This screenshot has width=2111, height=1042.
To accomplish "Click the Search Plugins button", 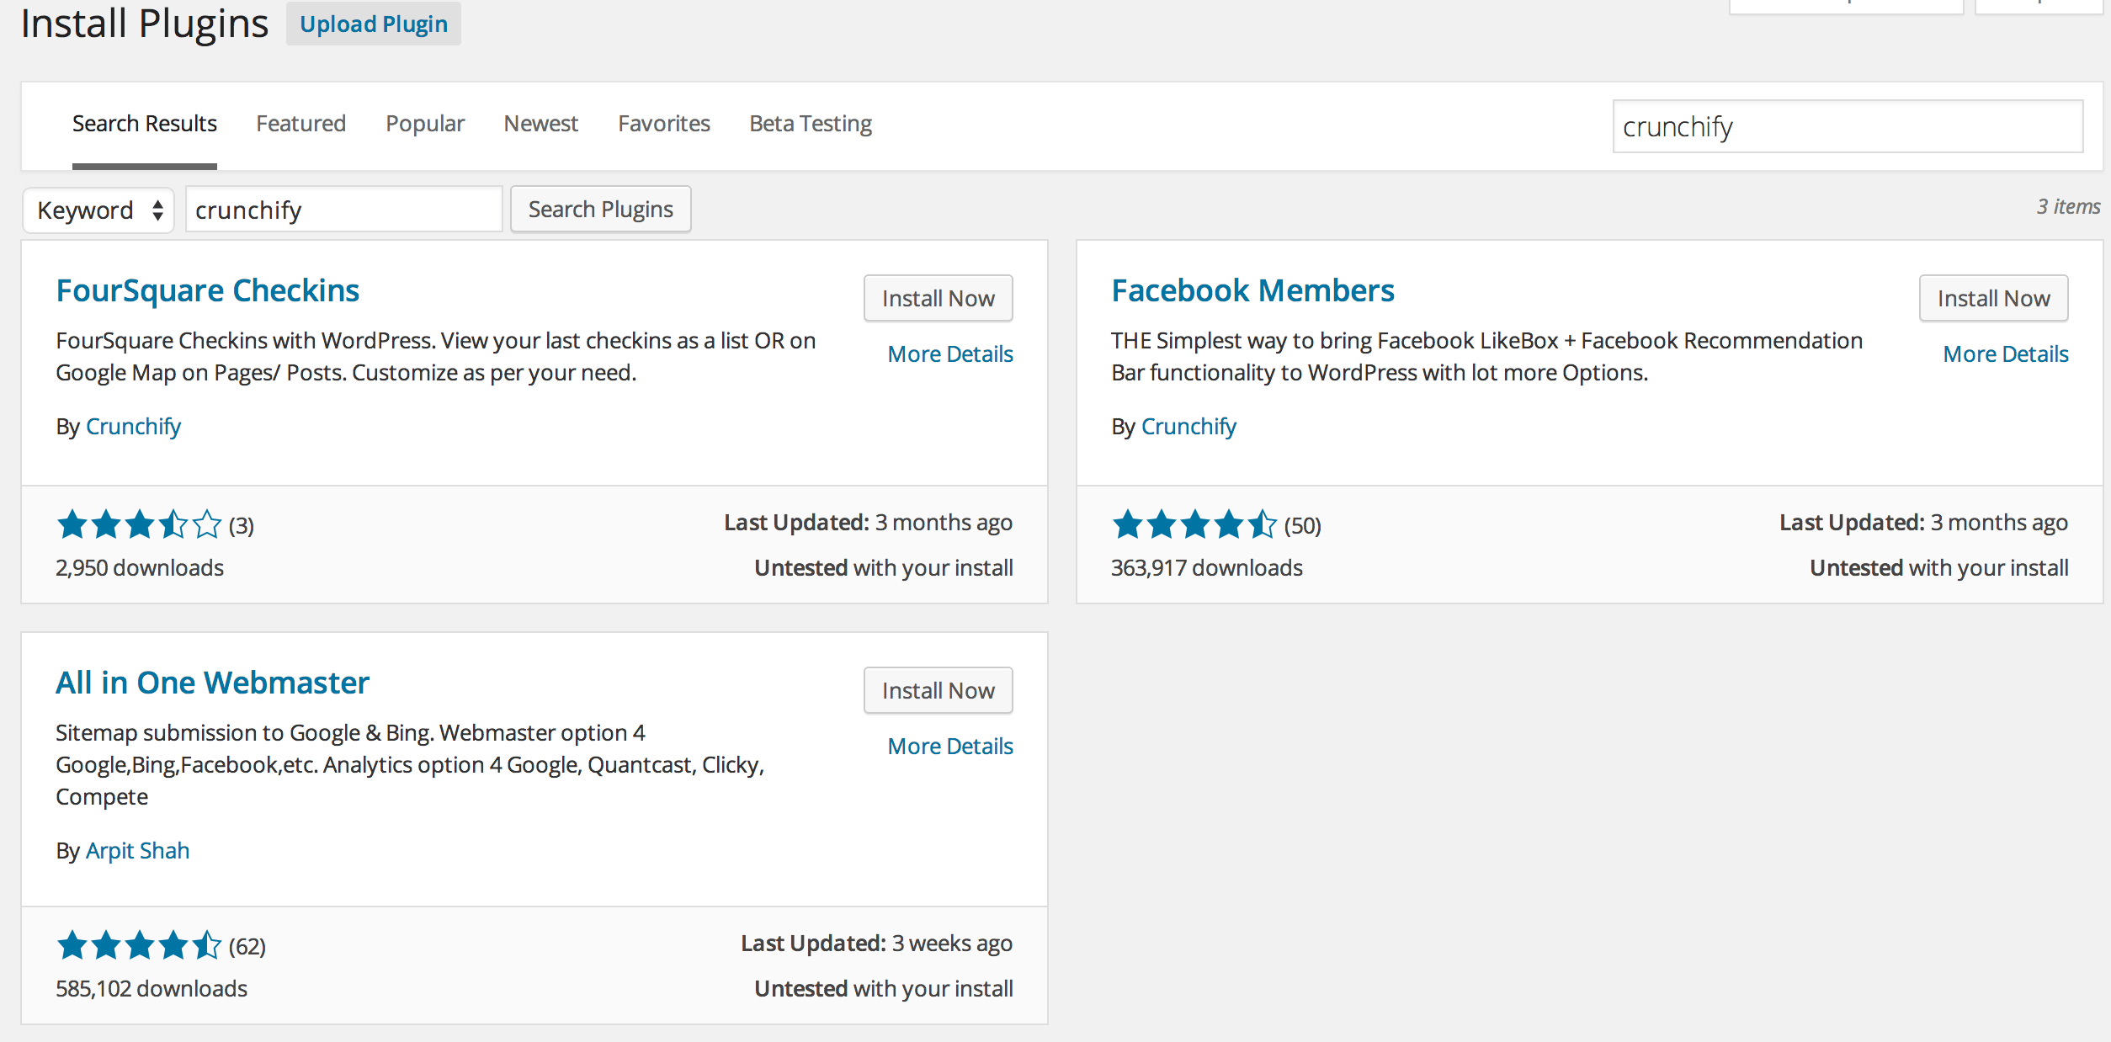I will [600, 209].
